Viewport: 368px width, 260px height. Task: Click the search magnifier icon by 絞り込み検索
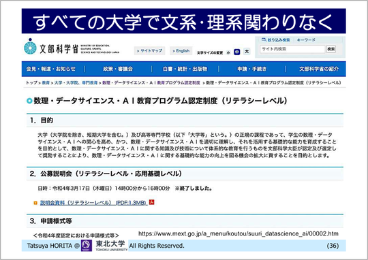[x=264, y=40]
